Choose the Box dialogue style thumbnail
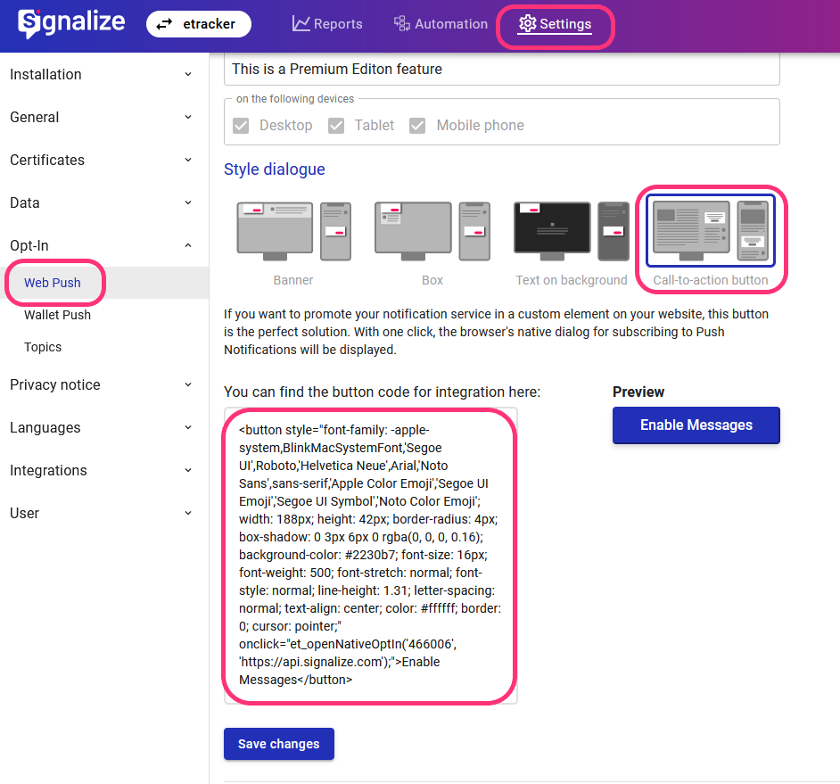Screen dimensions: 840x784 click(x=432, y=231)
